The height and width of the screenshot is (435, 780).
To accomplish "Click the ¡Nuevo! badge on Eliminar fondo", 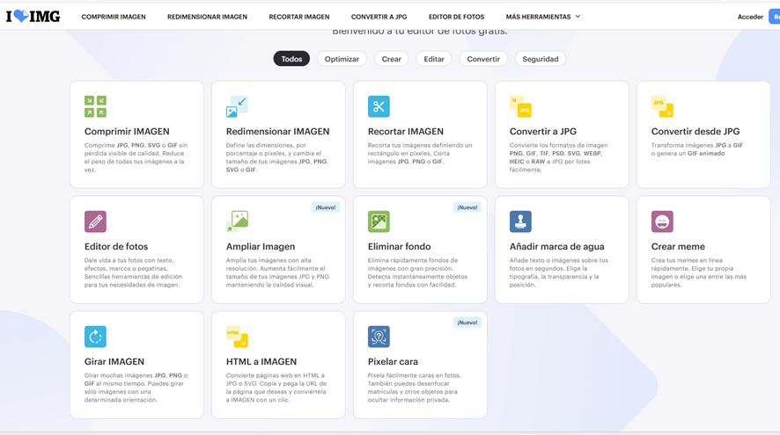I will click(467, 207).
